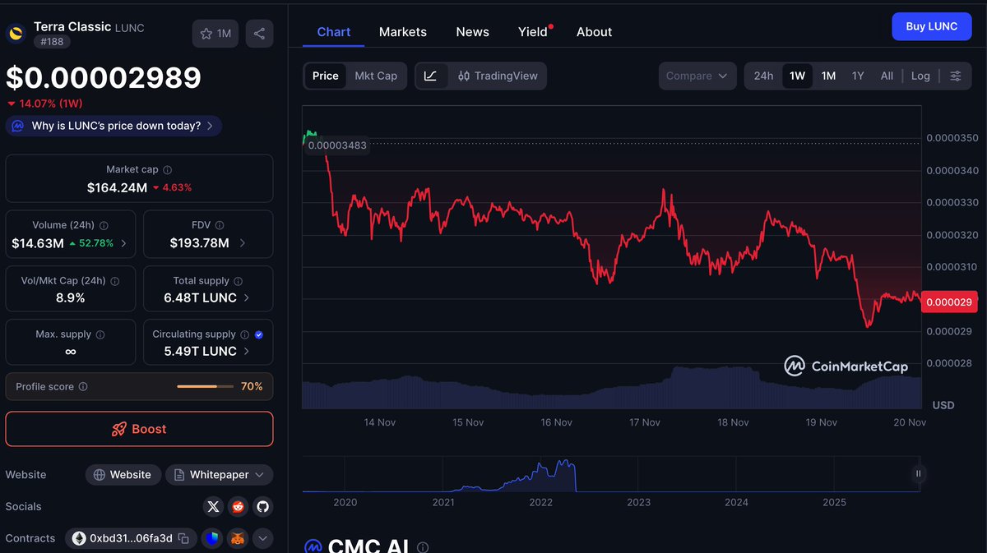
Task: Open the X (Twitter) social link
Action: point(214,506)
